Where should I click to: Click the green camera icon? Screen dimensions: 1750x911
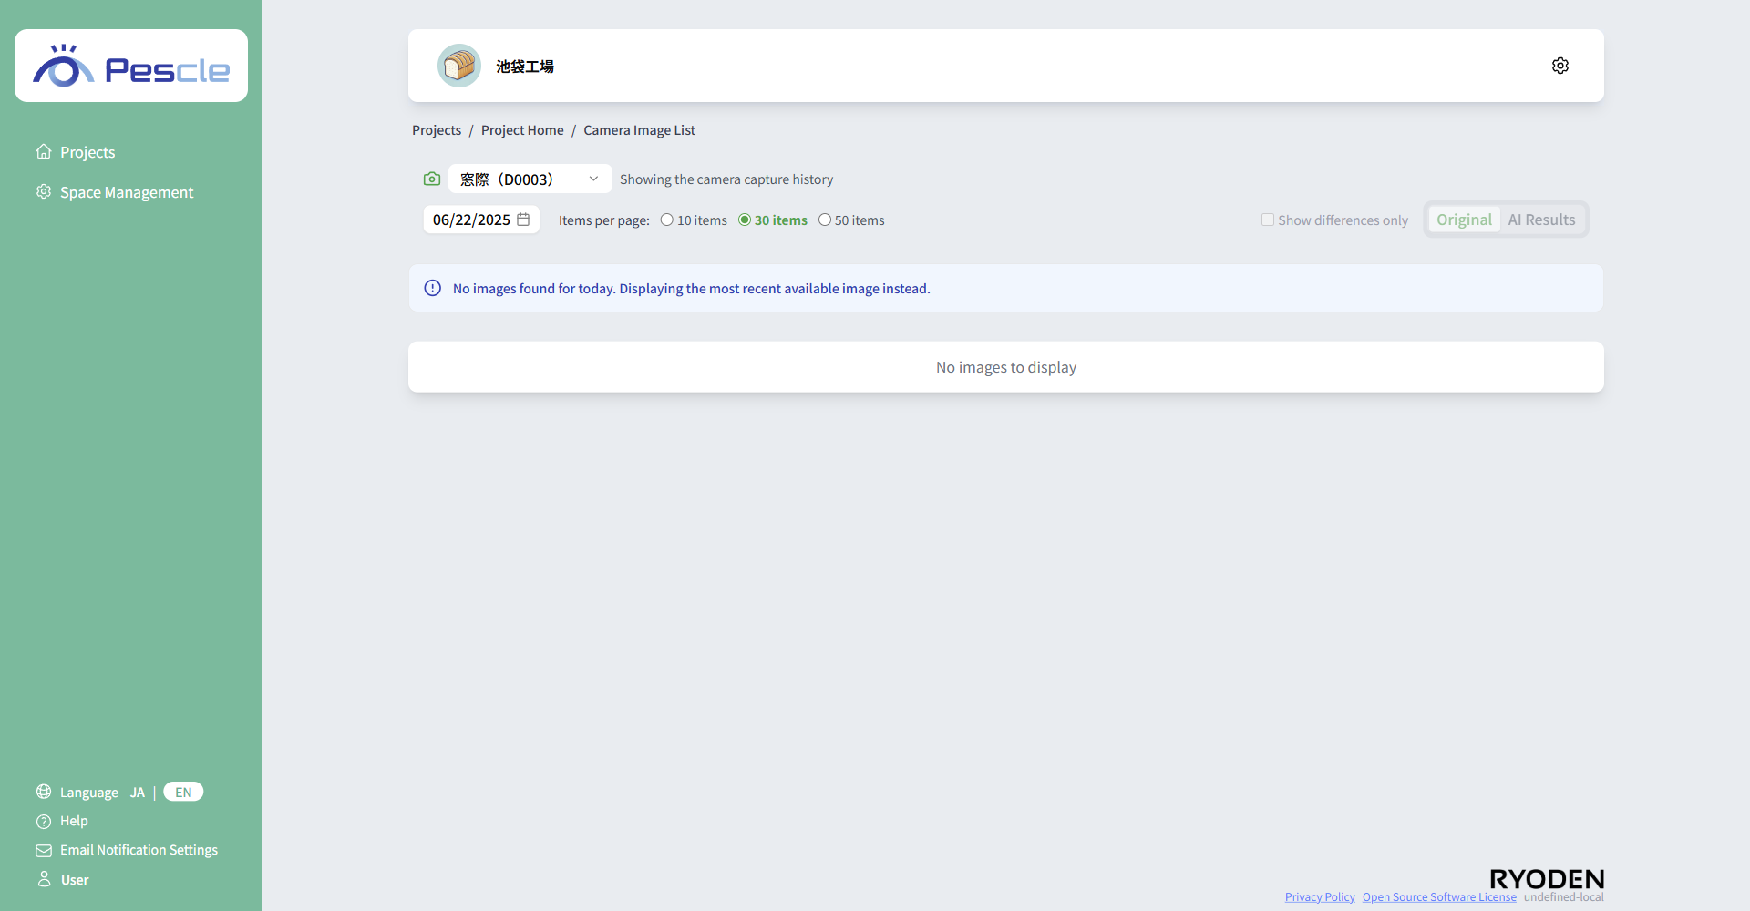432,179
